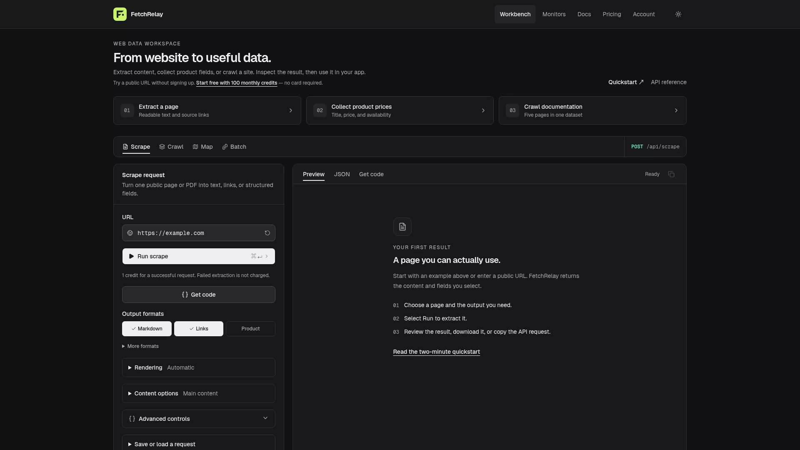
Task: Click step 'Select Run to extract it.'
Action: pyautogui.click(x=435, y=318)
